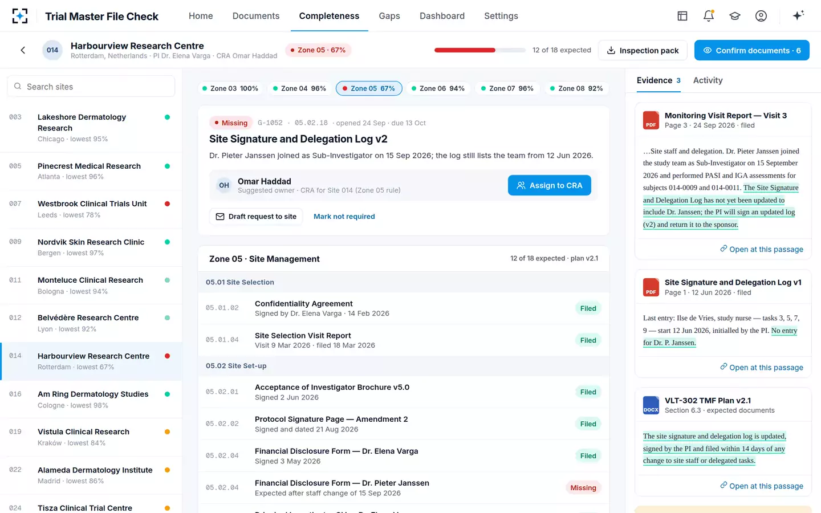The width and height of the screenshot is (821, 513).
Task: Select the Zone 03 100% chip
Action: click(x=230, y=88)
